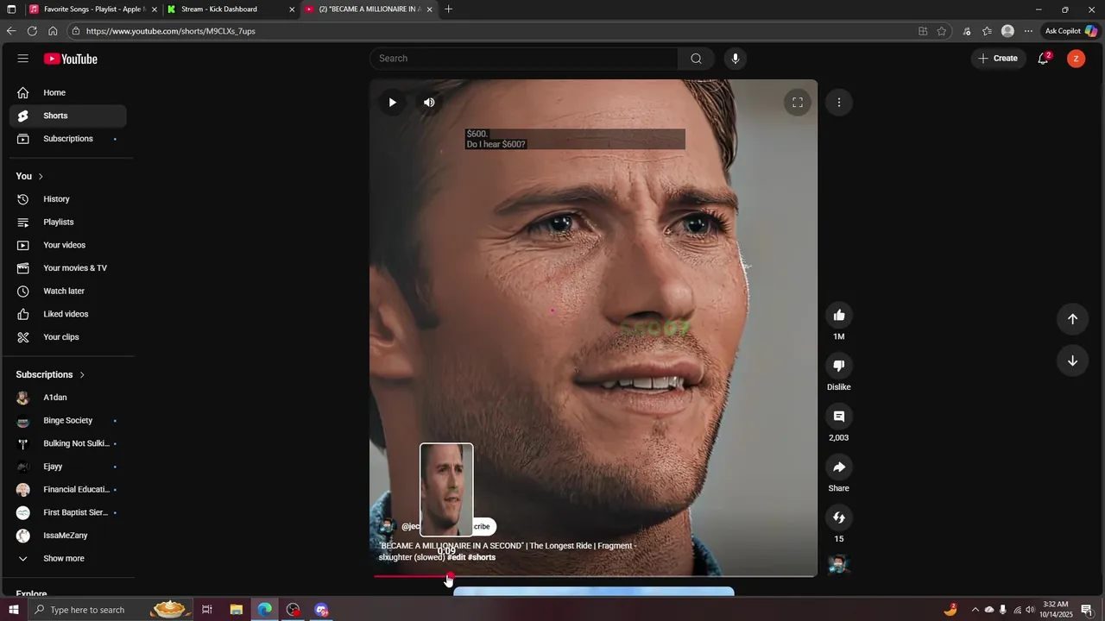The width and height of the screenshot is (1105, 621).
Task: Open a new browser tab
Action: 448,9
